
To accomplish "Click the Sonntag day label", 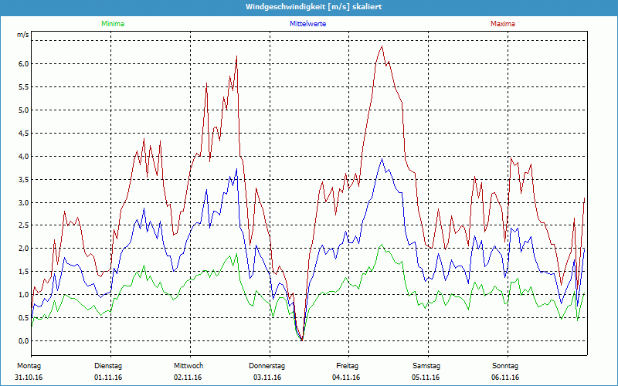I will pyautogui.click(x=505, y=366).
